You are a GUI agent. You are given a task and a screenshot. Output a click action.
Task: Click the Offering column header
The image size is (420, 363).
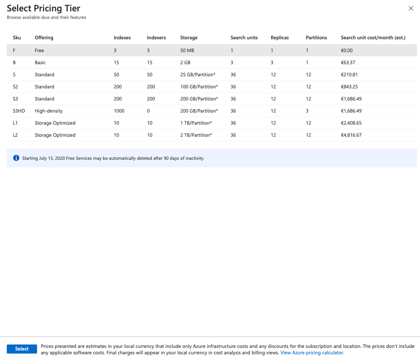(44, 38)
